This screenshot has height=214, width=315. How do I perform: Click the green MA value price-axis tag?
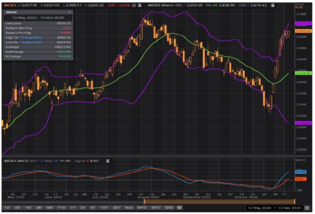(301, 73)
